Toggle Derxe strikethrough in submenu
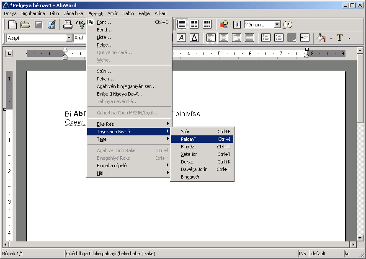 (x=202, y=162)
